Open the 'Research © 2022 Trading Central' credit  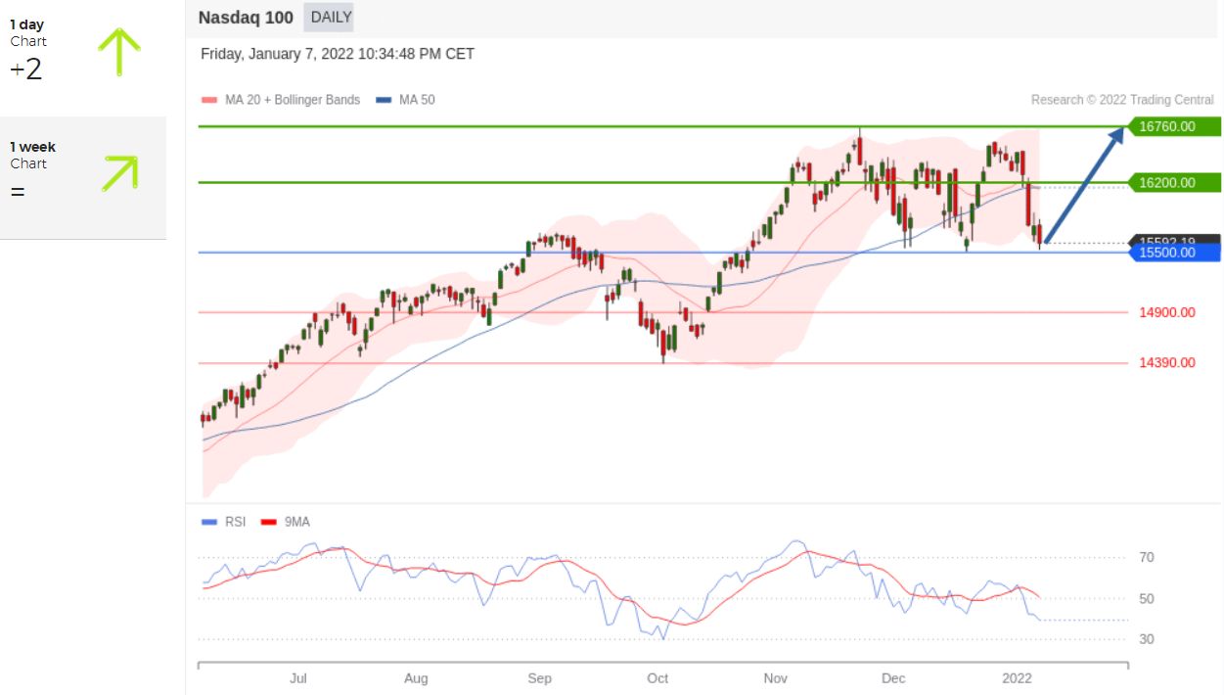[1122, 100]
